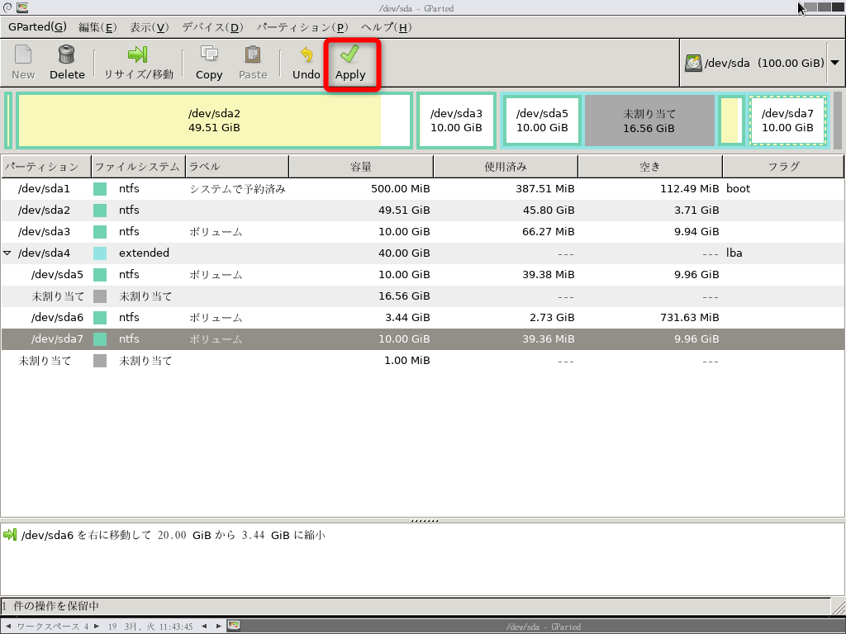Select the /dev/sda3 partition row
The image size is (846, 634).
coord(422,232)
